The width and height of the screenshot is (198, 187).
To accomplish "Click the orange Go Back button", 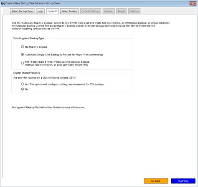I will 156,181.
